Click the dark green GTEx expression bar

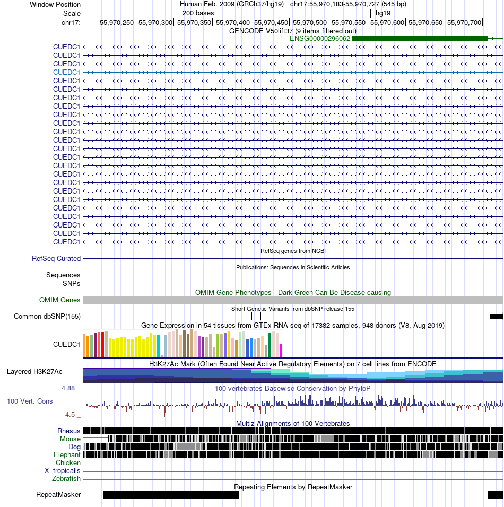pyautogui.click(x=270, y=345)
